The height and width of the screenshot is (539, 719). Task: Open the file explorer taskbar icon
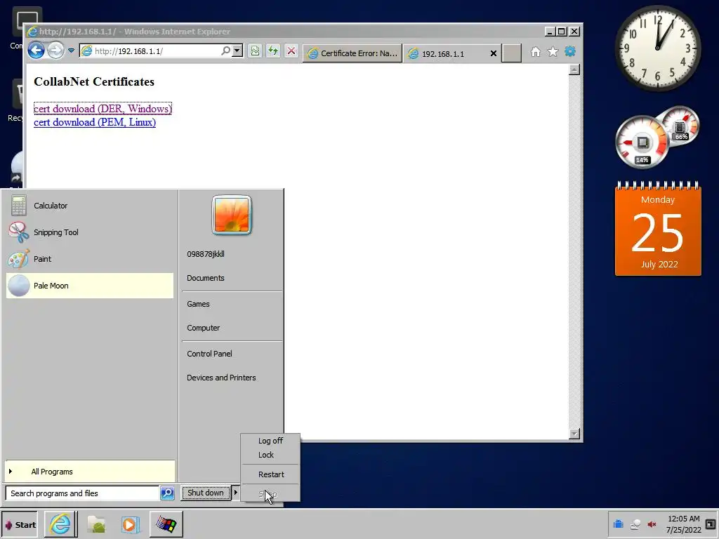95,524
